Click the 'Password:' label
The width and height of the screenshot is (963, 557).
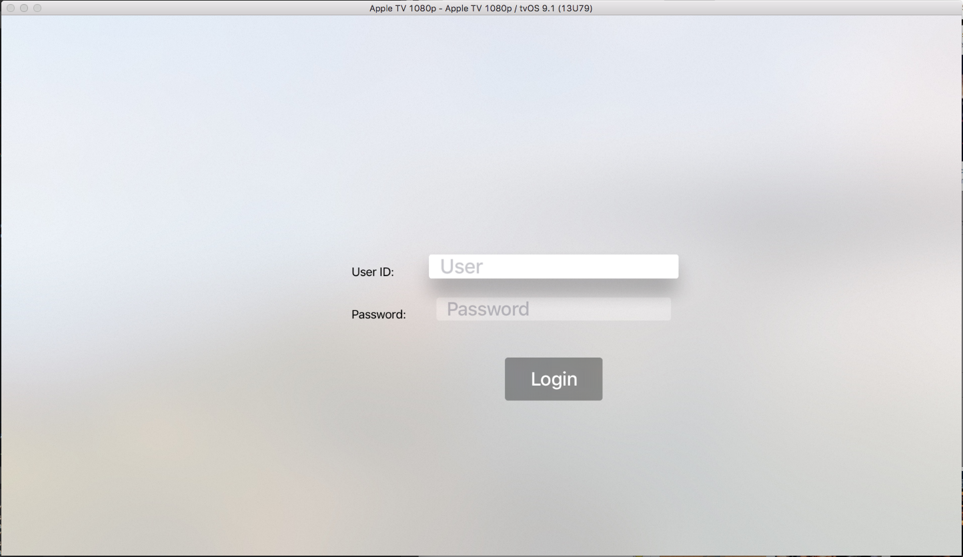377,314
